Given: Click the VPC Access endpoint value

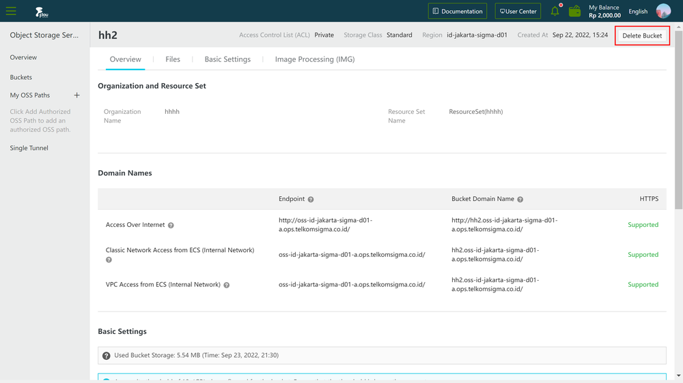Looking at the screenshot, I should [x=352, y=285].
